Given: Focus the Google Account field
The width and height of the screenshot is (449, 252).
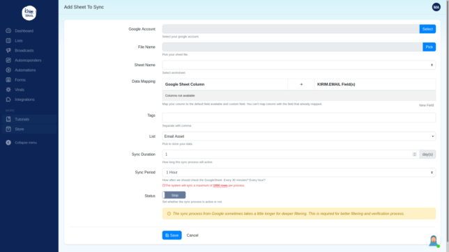Looking at the screenshot, I should pyautogui.click(x=291, y=29).
